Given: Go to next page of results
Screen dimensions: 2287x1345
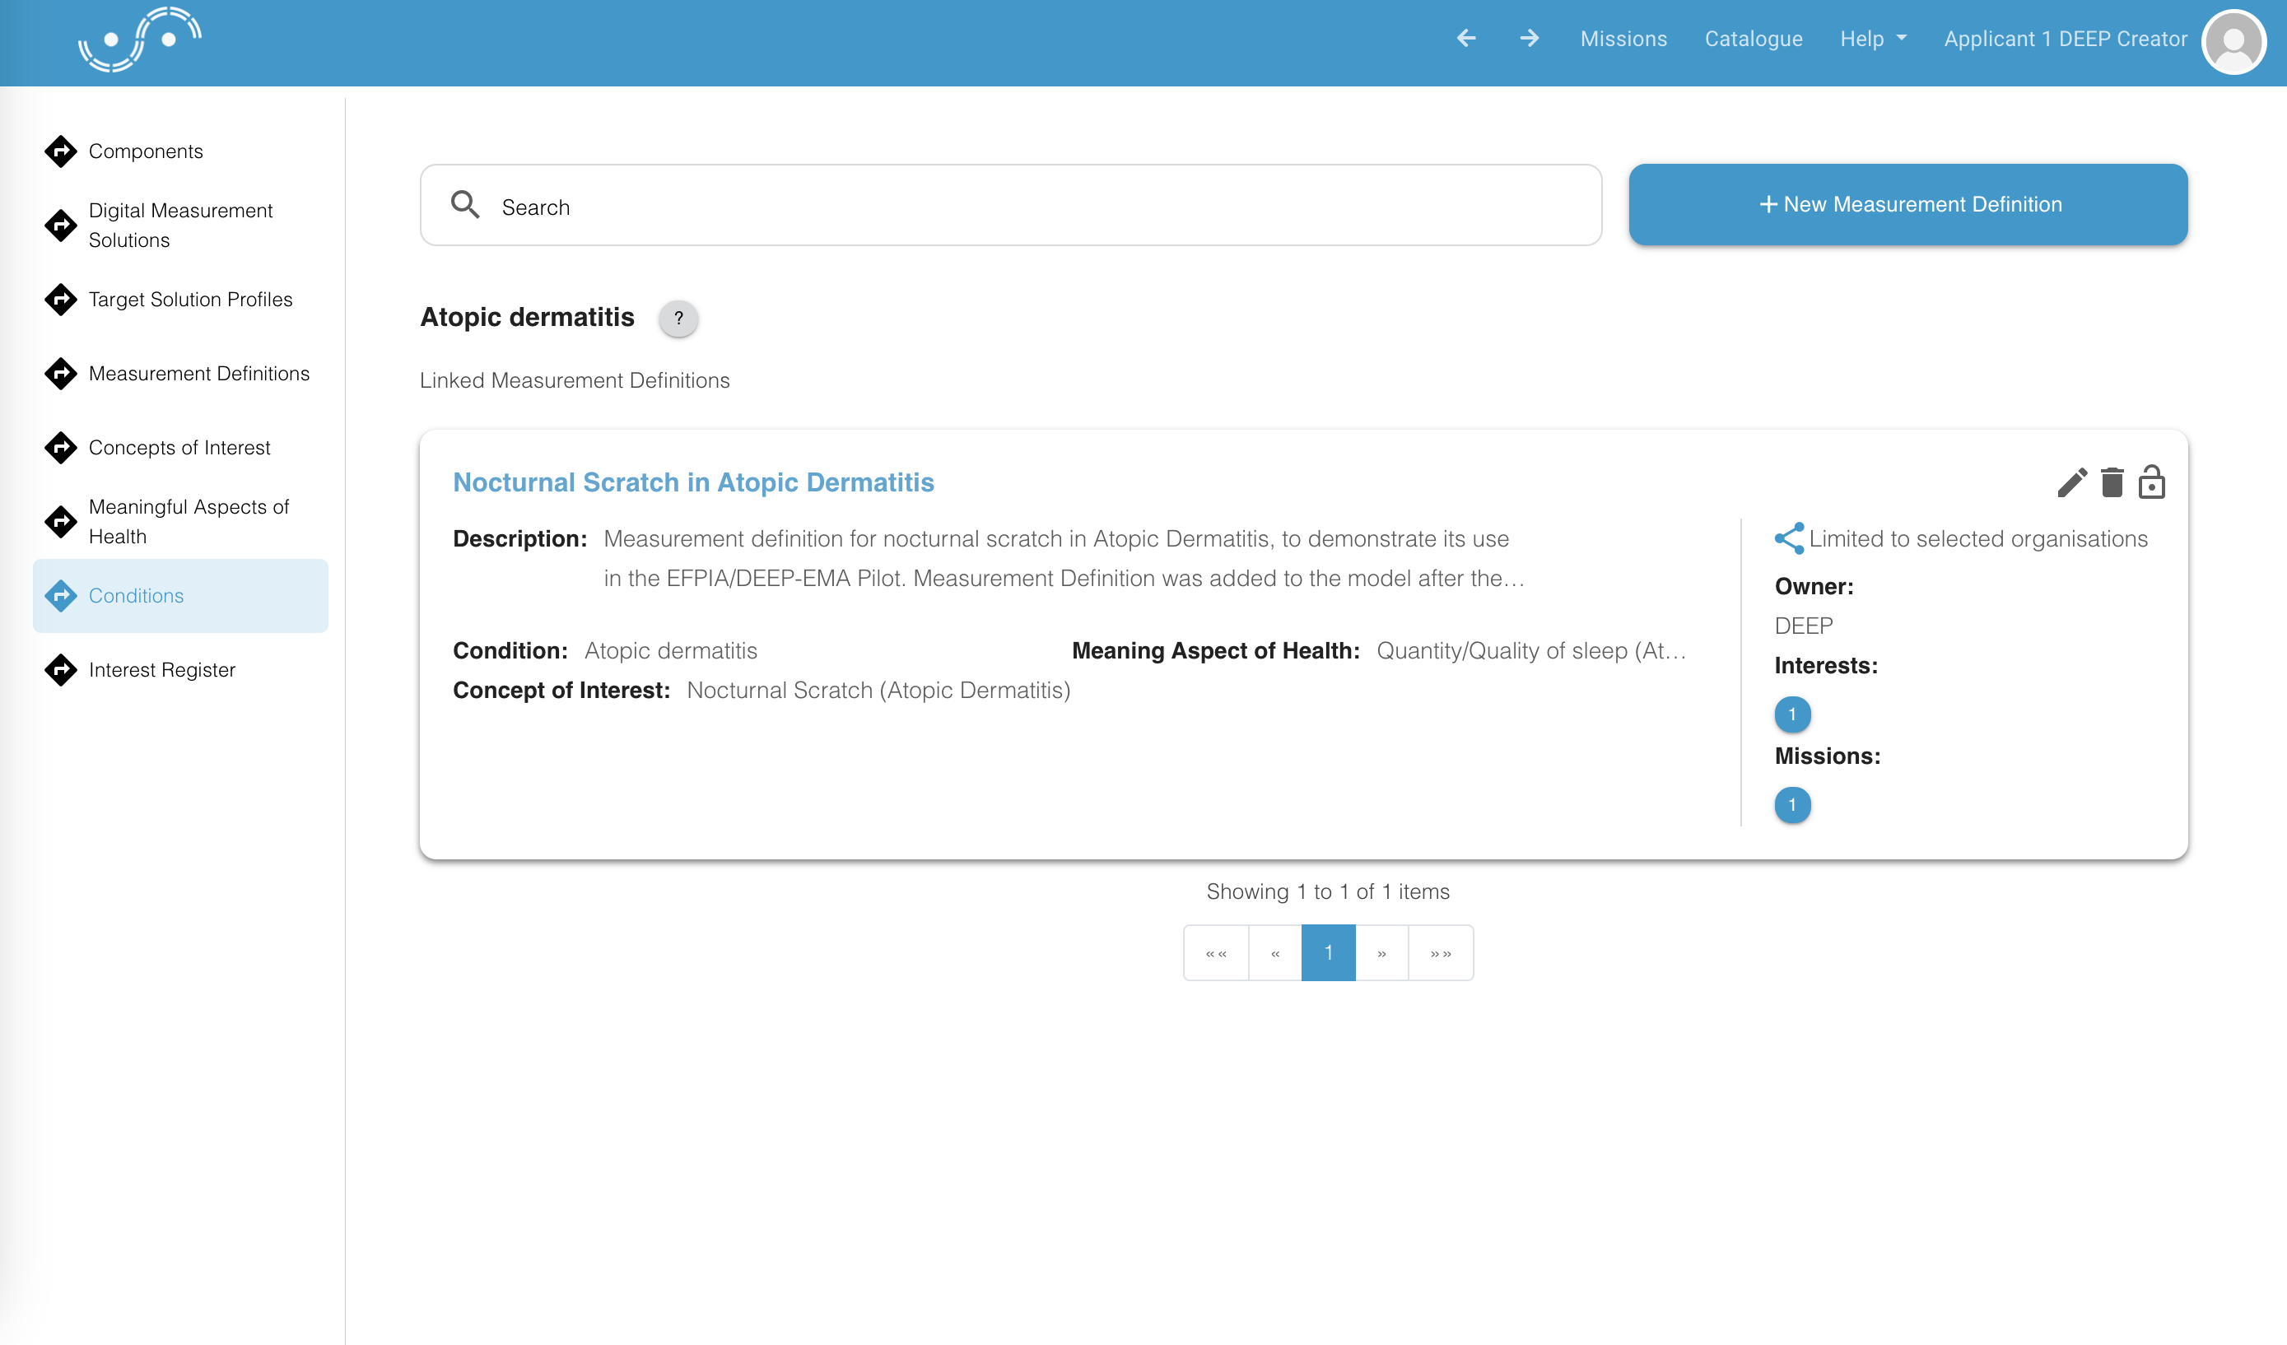Looking at the screenshot, I should (x=1381, y=953).
